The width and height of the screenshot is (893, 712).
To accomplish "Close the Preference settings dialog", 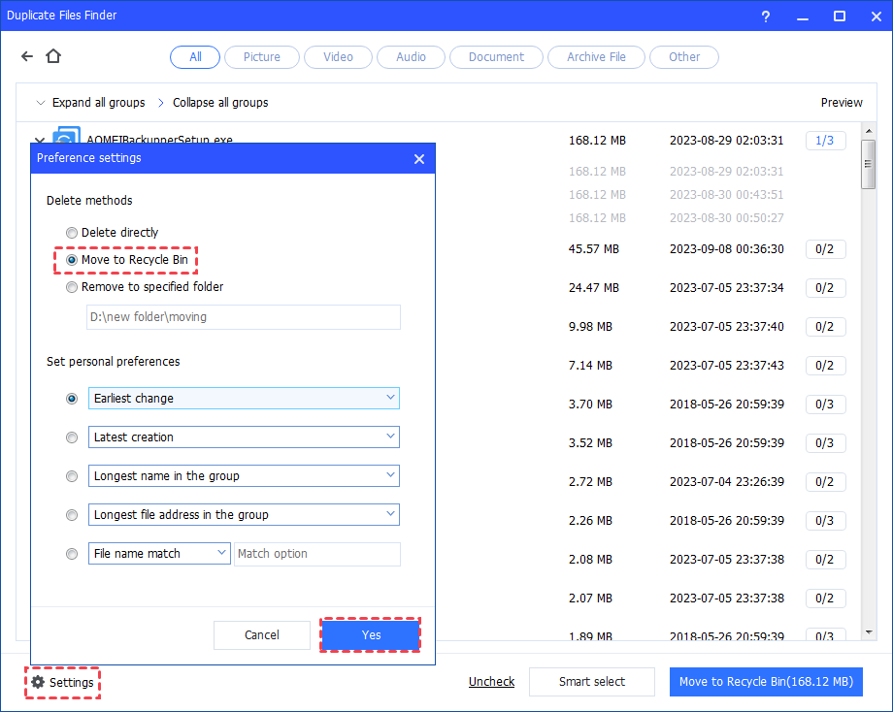I will click(419, 159).
